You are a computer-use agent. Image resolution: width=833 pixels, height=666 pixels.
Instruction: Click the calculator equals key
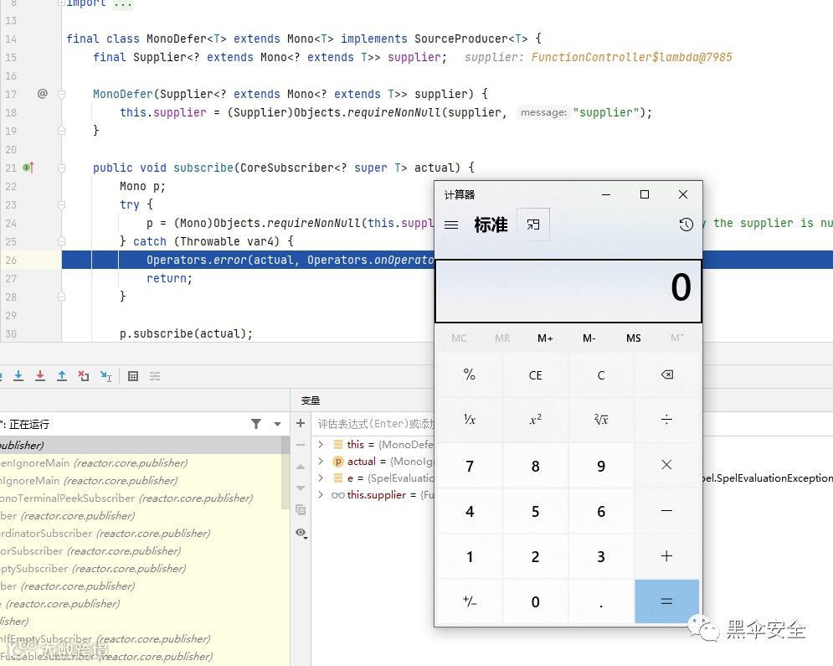pos(666,601)
